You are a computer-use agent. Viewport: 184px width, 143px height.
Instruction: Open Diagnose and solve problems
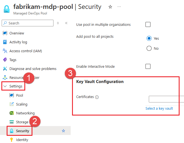33,69
